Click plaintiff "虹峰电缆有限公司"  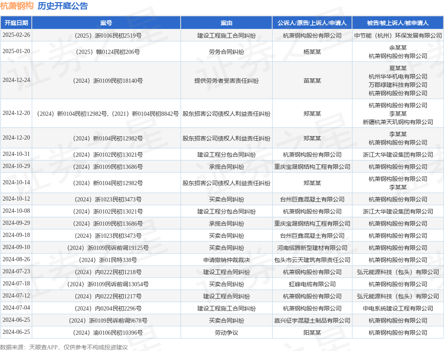click(312, 284)
